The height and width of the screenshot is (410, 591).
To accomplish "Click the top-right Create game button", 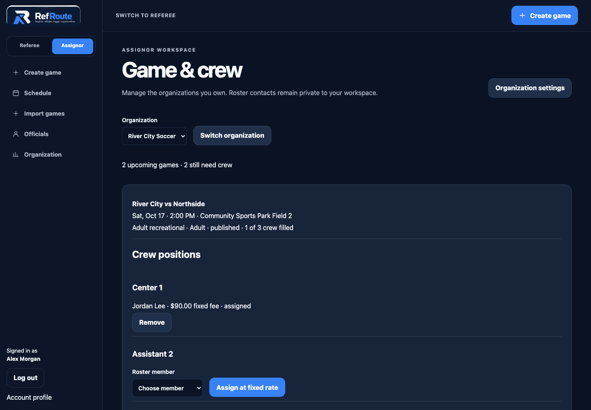I will pos(545,16).
